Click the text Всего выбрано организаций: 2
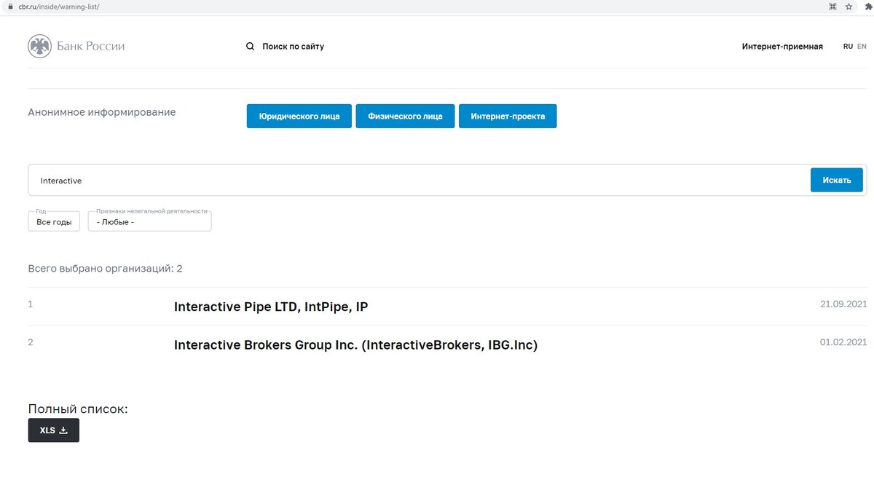 point(105,269)
